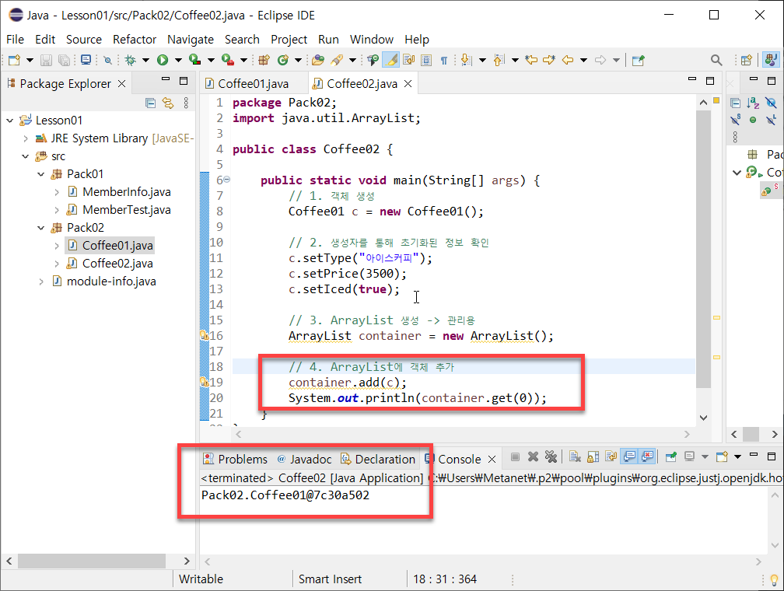Toggle Show Console on Standard Out

coord(629,456)
